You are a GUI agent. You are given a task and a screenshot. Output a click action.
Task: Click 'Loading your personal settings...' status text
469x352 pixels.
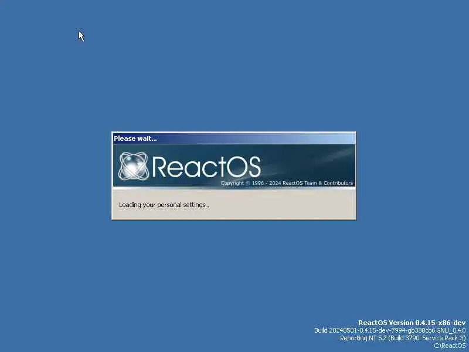click(164, 205)
